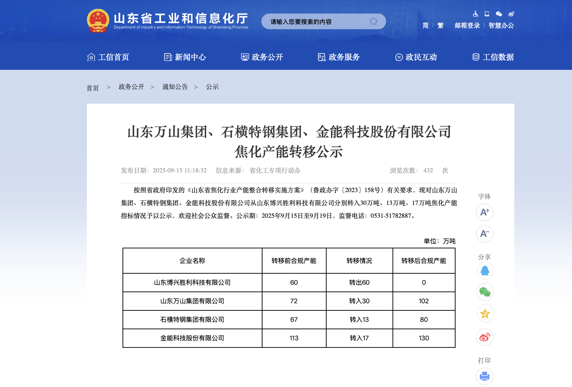The image size is (572, 387).
Task: Click the national emblem logo
Action: tap(98, 21)
